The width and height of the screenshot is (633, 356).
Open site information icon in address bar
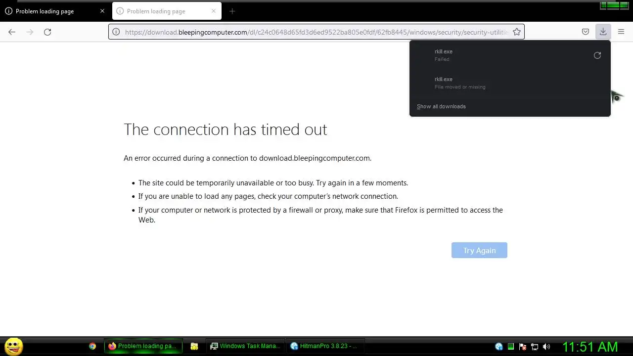click(x=116, y=32)
